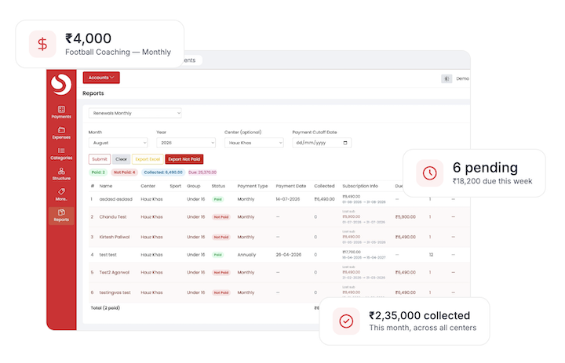This screenshot has height=363, width=565.
Task: Click the ₹2,35,000 collected card title
Action: (x=419, y=315)
